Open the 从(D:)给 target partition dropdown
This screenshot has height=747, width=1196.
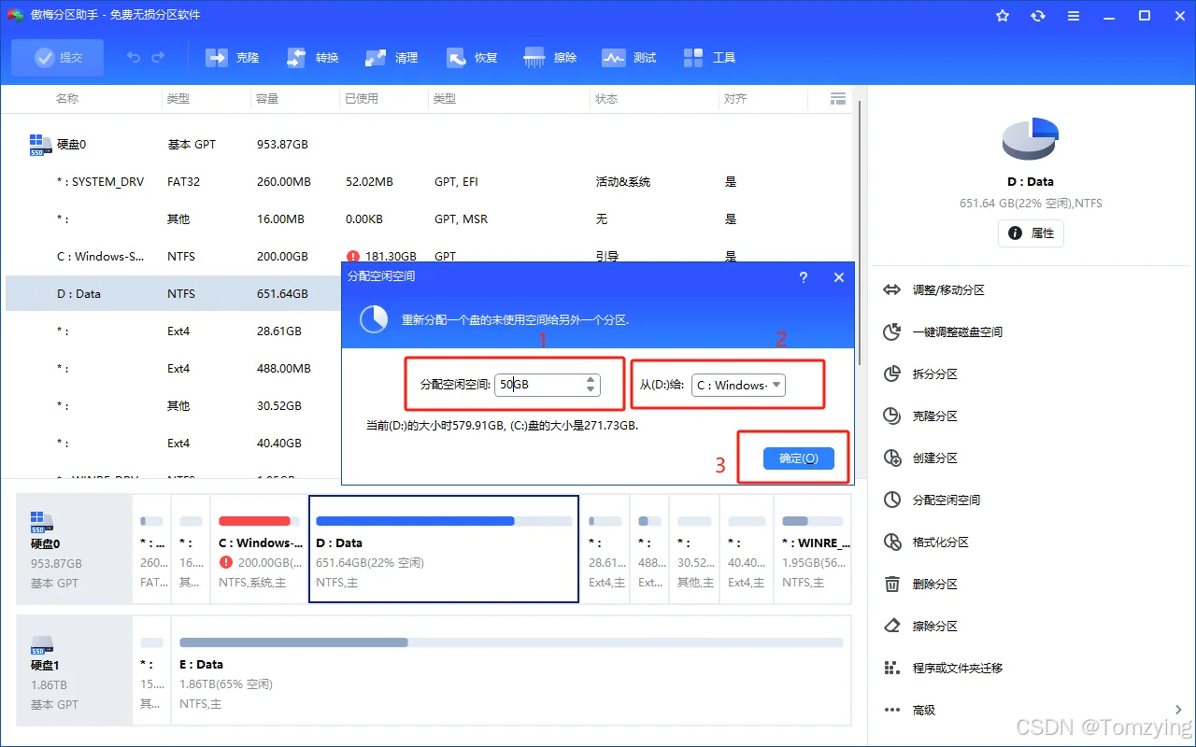738,385
